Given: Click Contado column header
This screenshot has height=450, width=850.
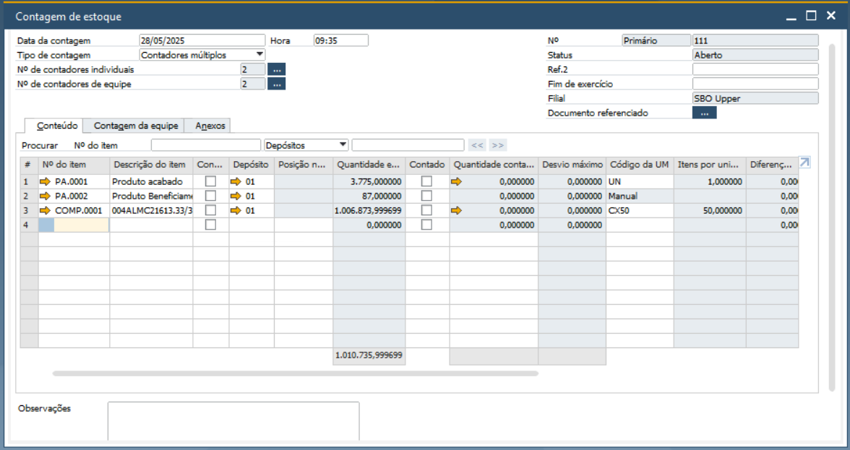Looking at the screenshot, I should (427, 165).
